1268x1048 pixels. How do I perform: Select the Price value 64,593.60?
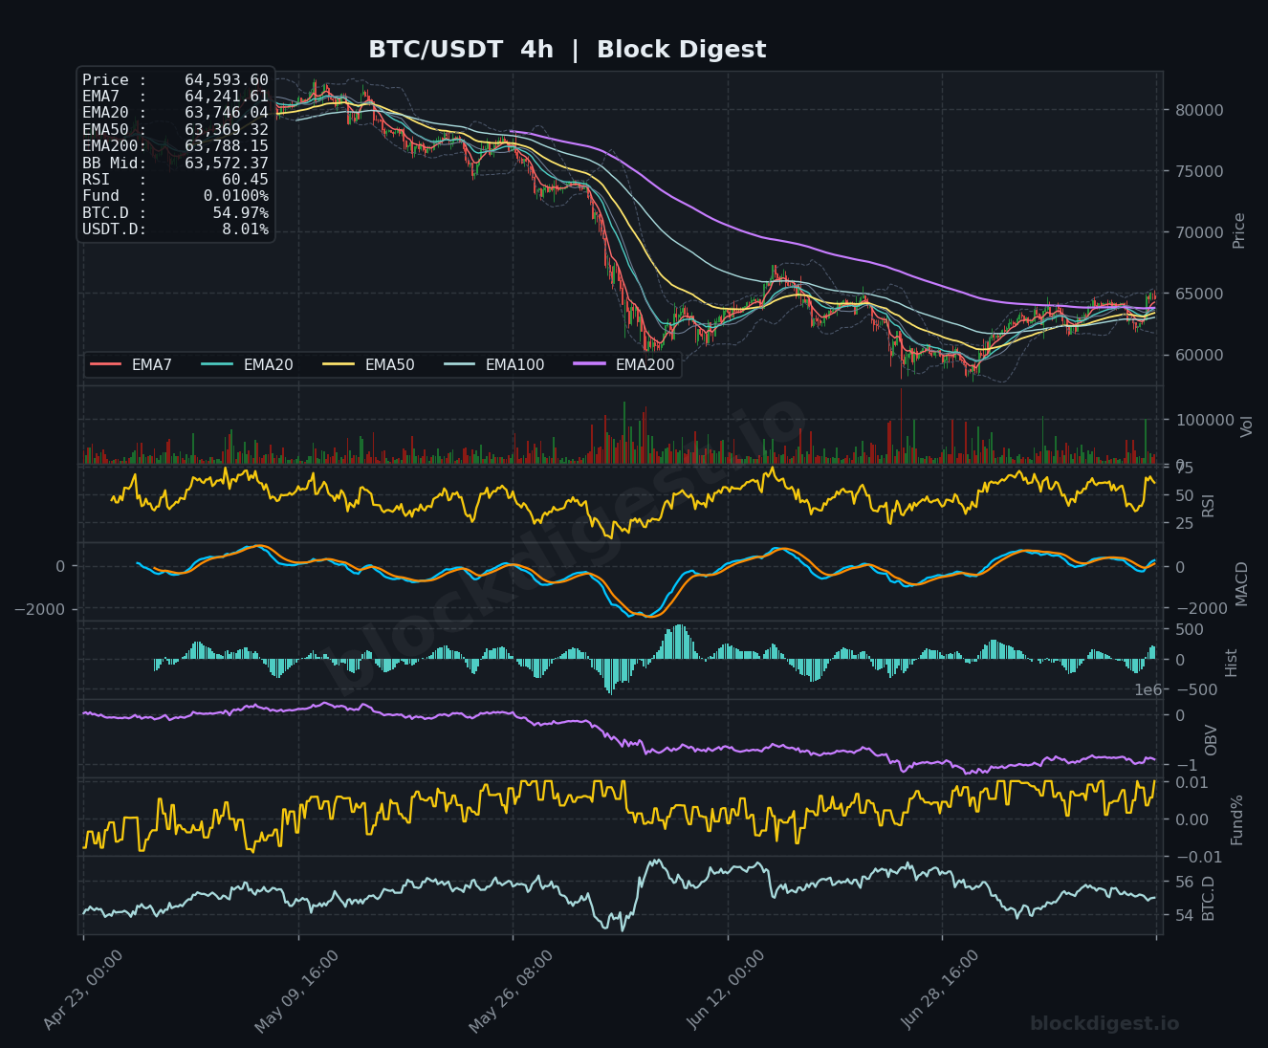(227, 80)
